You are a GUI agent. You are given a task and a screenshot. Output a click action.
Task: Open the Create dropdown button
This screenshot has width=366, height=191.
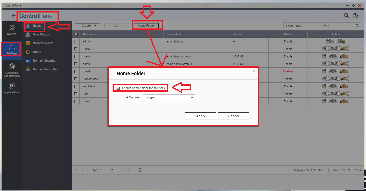87,26
